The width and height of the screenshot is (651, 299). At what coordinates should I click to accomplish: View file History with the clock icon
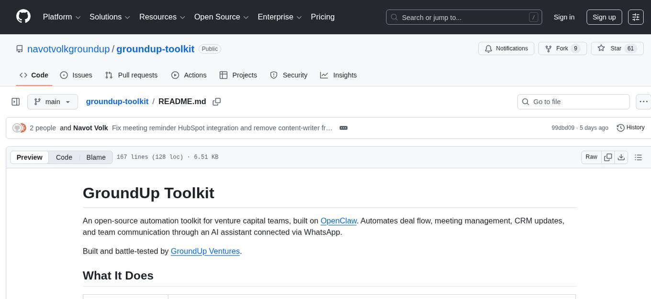(621, 128)
